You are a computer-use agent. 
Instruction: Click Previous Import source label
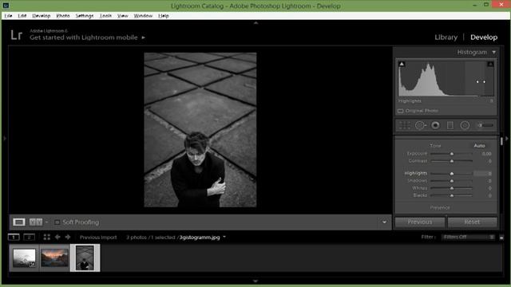pyautogui.click(x=98, y=238)
